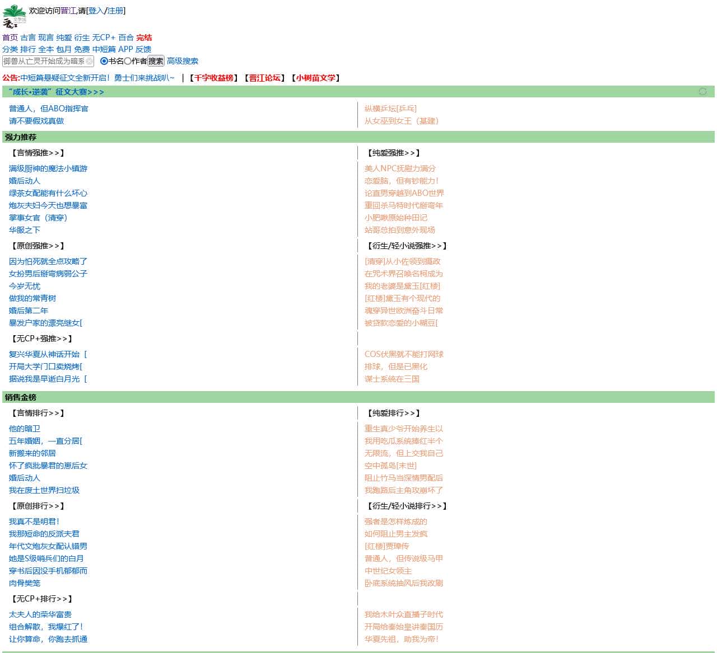Go to 分类 in the second nav row

click(10, 49)
